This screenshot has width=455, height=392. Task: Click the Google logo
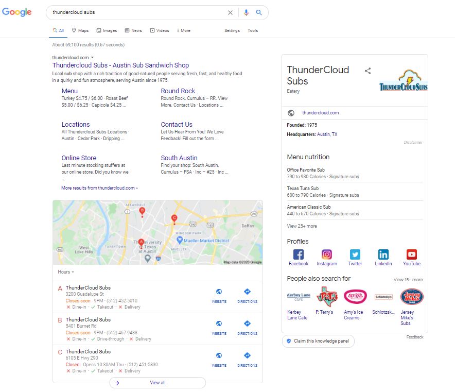17,12
